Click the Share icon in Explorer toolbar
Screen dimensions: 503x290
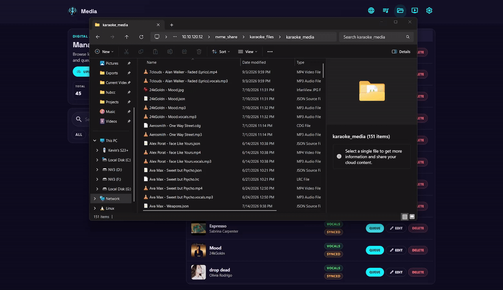coord(184,51)
